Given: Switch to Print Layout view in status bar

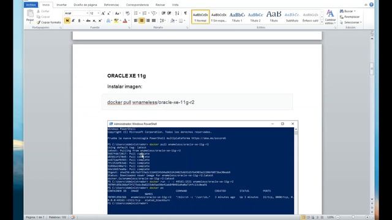Looking at the screenshot, I should point(303,218).
